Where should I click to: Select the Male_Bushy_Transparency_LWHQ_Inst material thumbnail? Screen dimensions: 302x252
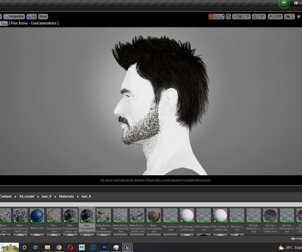137,215
